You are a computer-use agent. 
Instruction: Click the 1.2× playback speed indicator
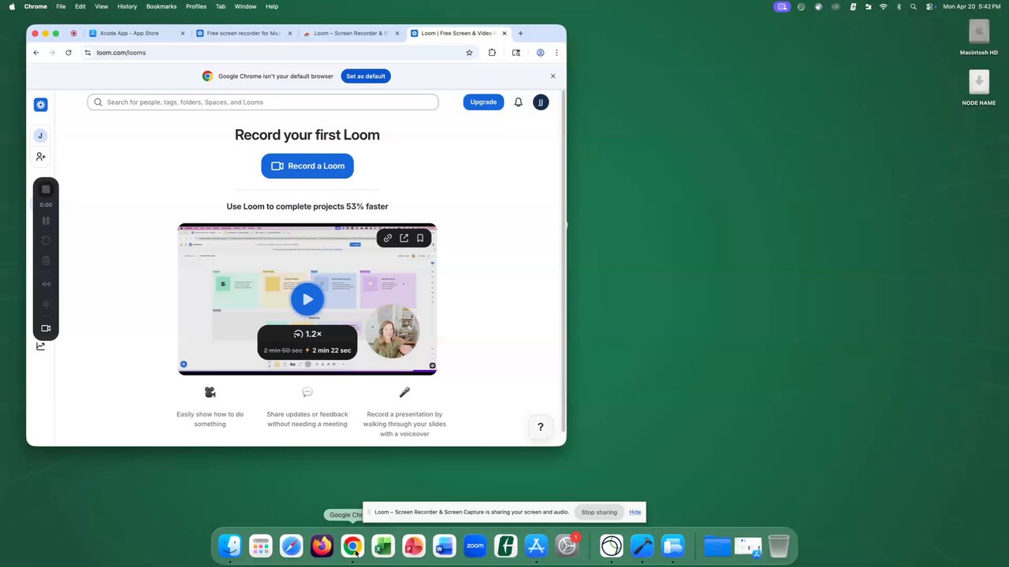307,334
